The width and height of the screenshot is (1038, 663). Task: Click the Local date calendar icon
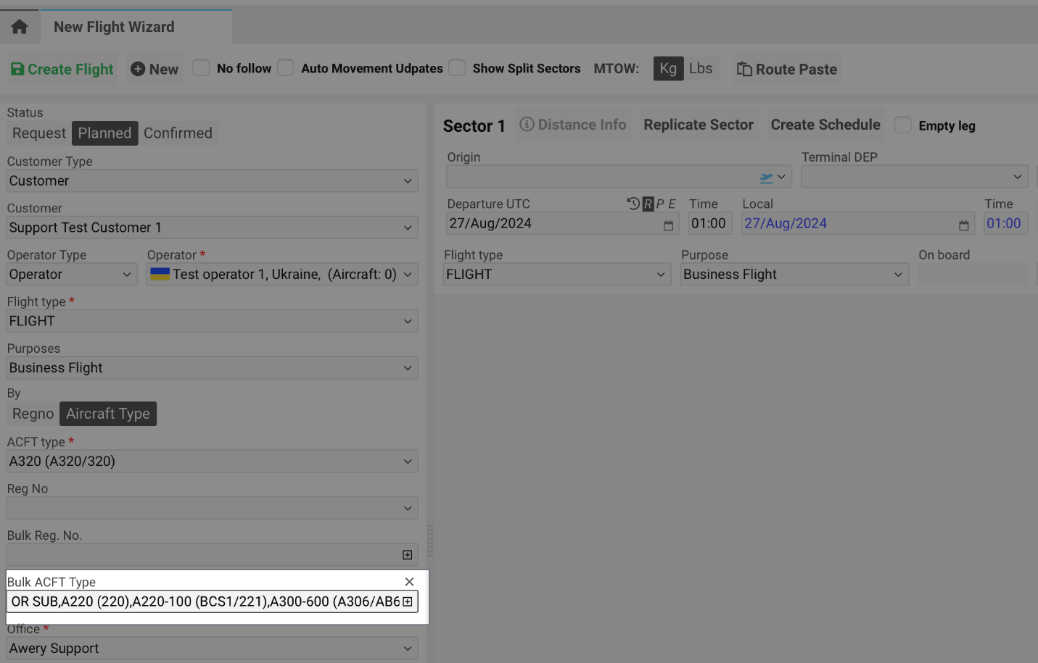[x=963, y=225]
